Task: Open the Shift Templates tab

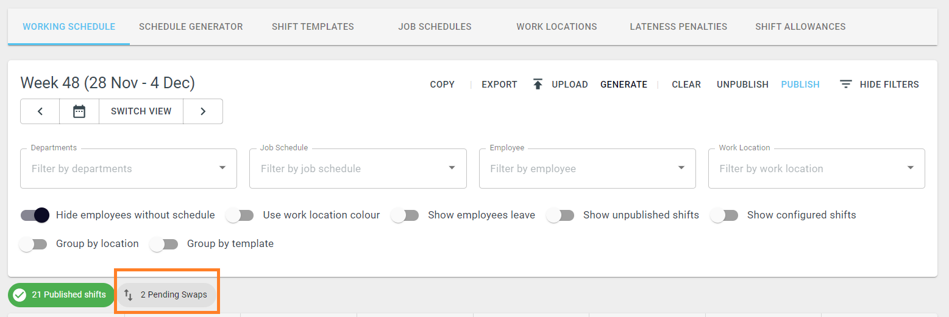Action: pos(313,27)
